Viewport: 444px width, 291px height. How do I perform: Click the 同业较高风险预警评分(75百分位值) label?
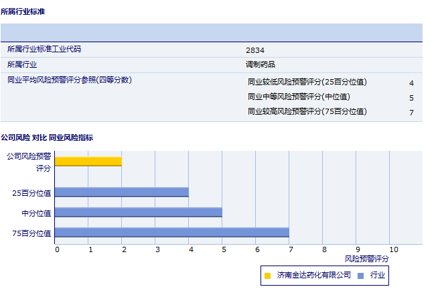(x=307, y=111)
